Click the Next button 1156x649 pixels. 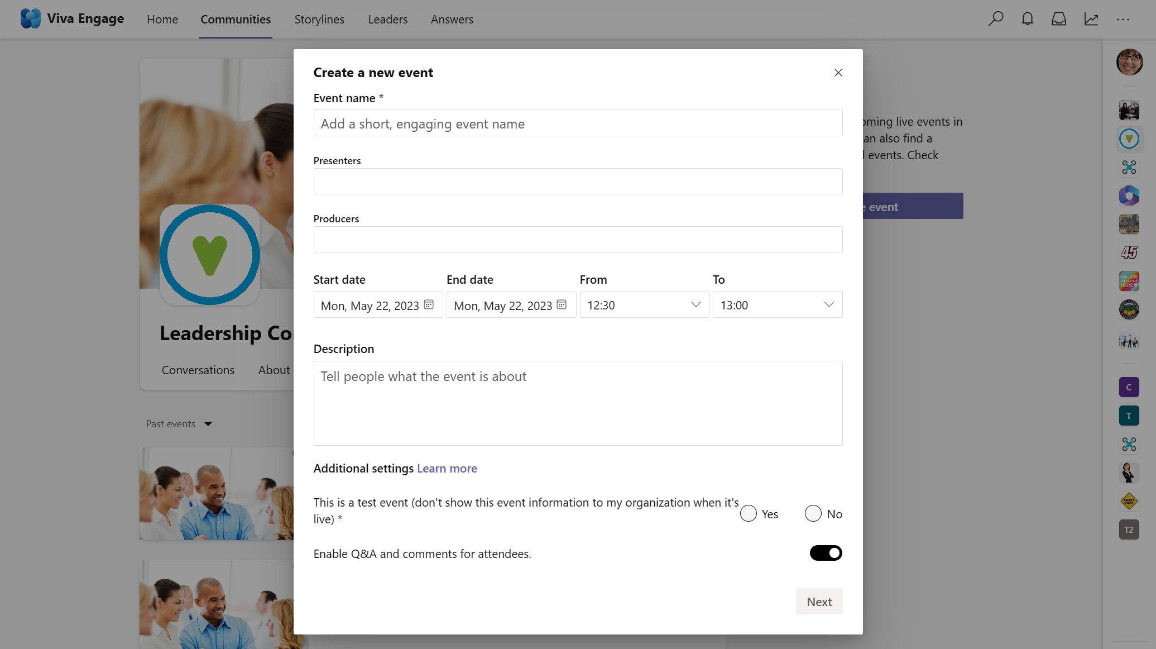click(819, 601)
